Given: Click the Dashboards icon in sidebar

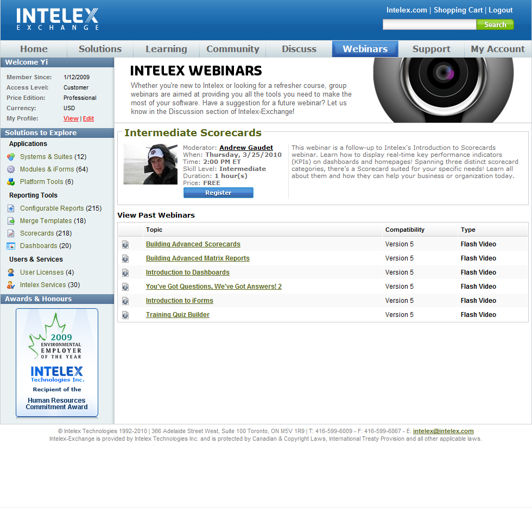Looking at the screenshot, I should pyautogui.click(x=11, y=246).
